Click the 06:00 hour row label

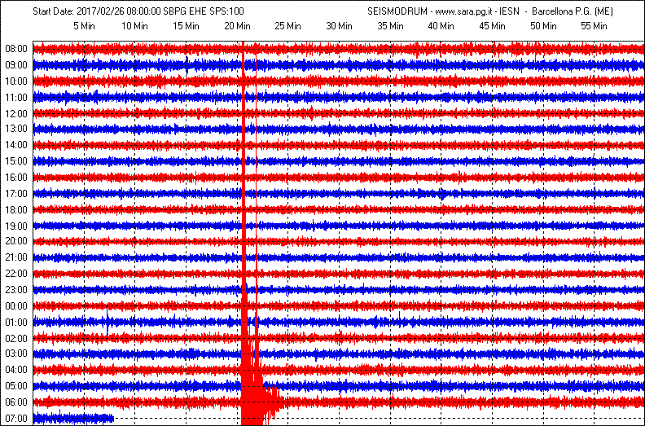point(16,402)
